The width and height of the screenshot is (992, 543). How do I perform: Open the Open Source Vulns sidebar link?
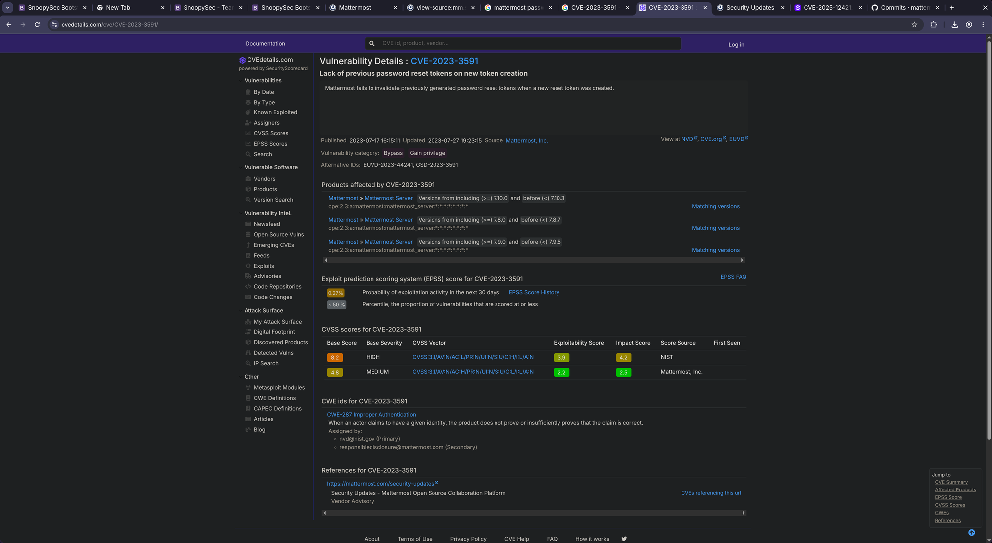[279, 235]
